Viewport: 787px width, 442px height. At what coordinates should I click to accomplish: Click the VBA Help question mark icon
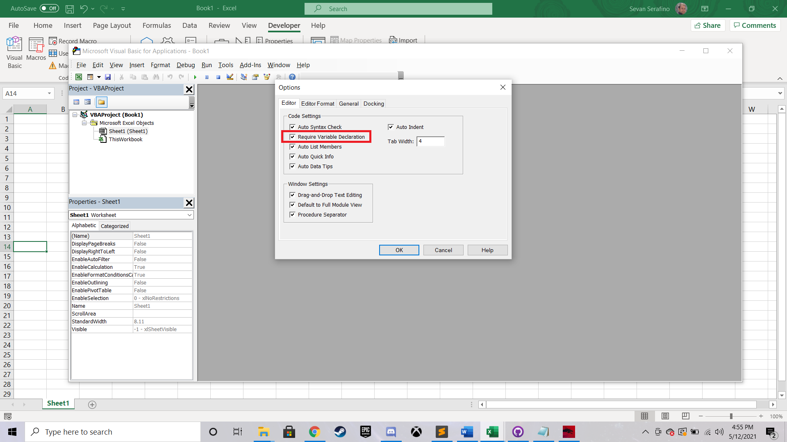tap(292, 77)
